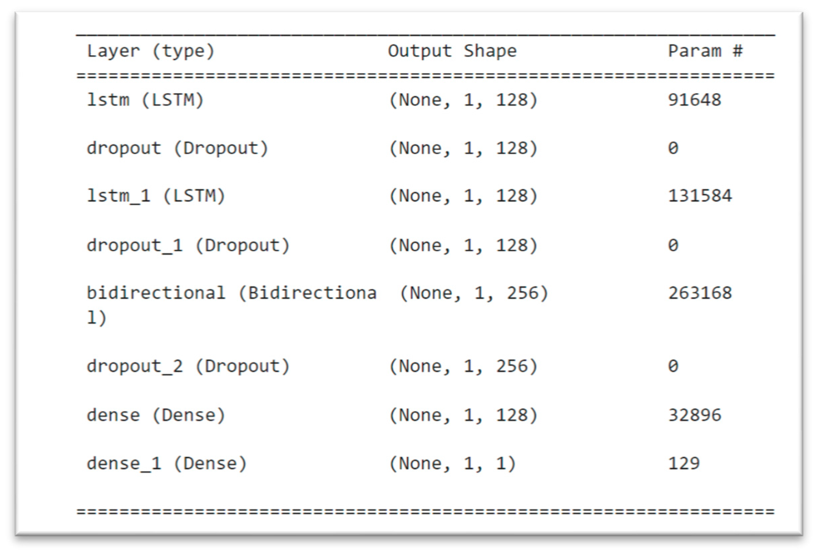
Task: Click the lstm_1 (LSTM) layer name
Action: pyautogui.click(x=155, y=196)
